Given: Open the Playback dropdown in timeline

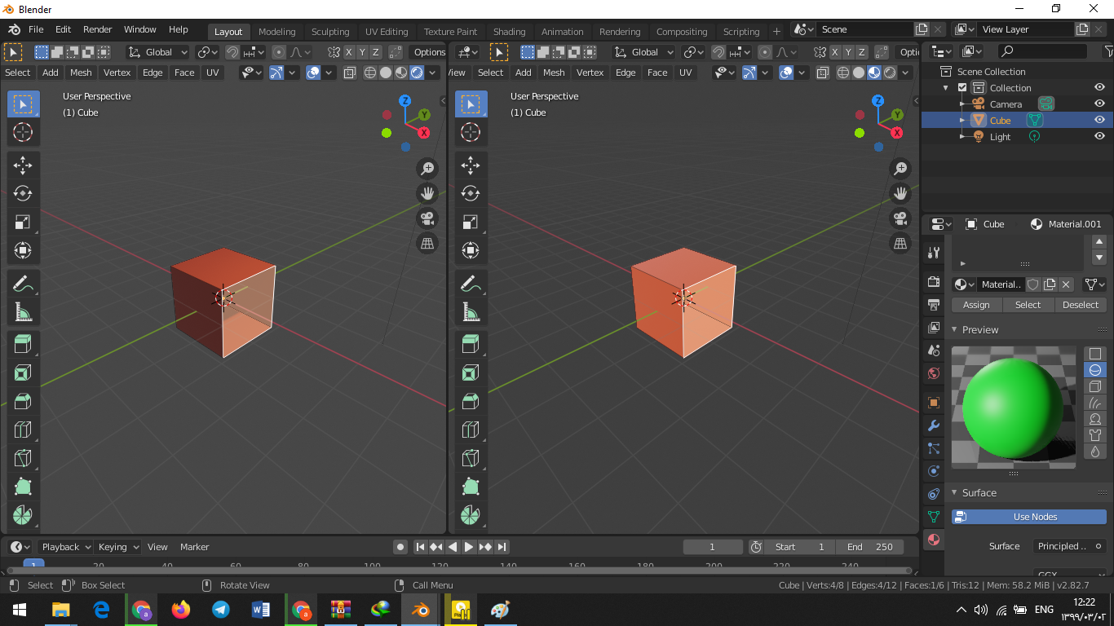Looking at the screenshot, I should 65,547.
